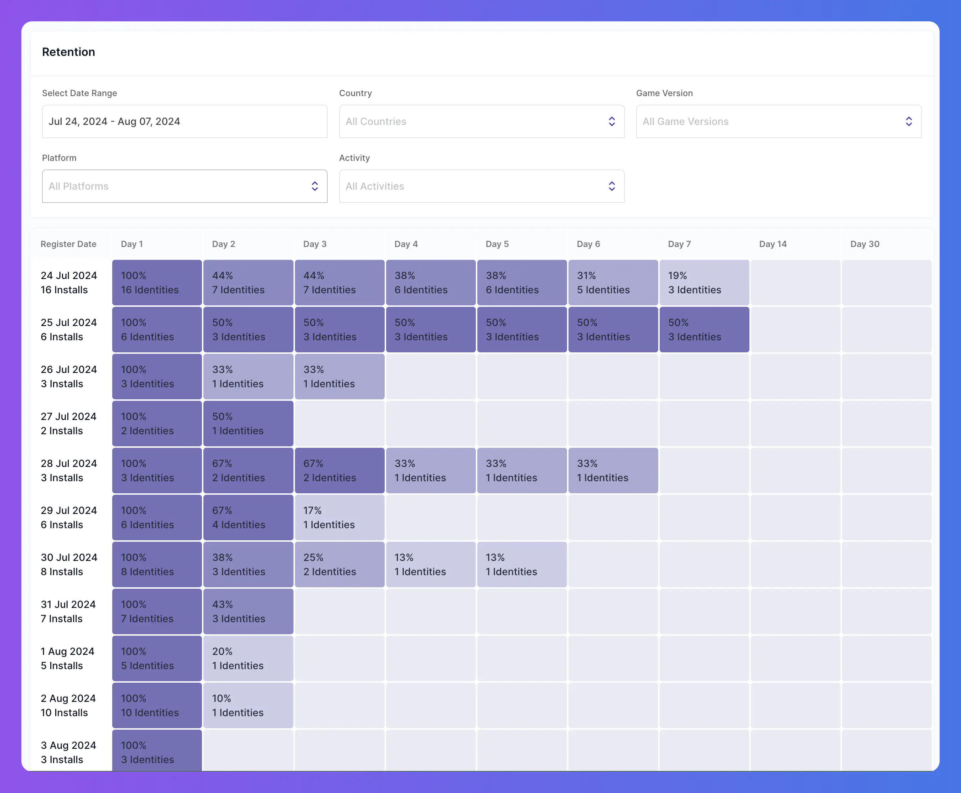Click the Retention panel title
Screen dimensions: 961x793
point(69,52)
